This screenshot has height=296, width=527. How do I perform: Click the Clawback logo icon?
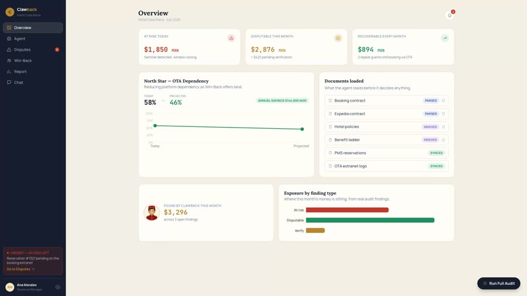(10, 12)
